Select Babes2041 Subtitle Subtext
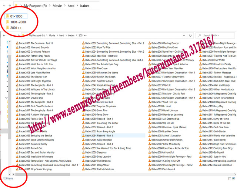The image size is (237, 188). click(98, 81)
